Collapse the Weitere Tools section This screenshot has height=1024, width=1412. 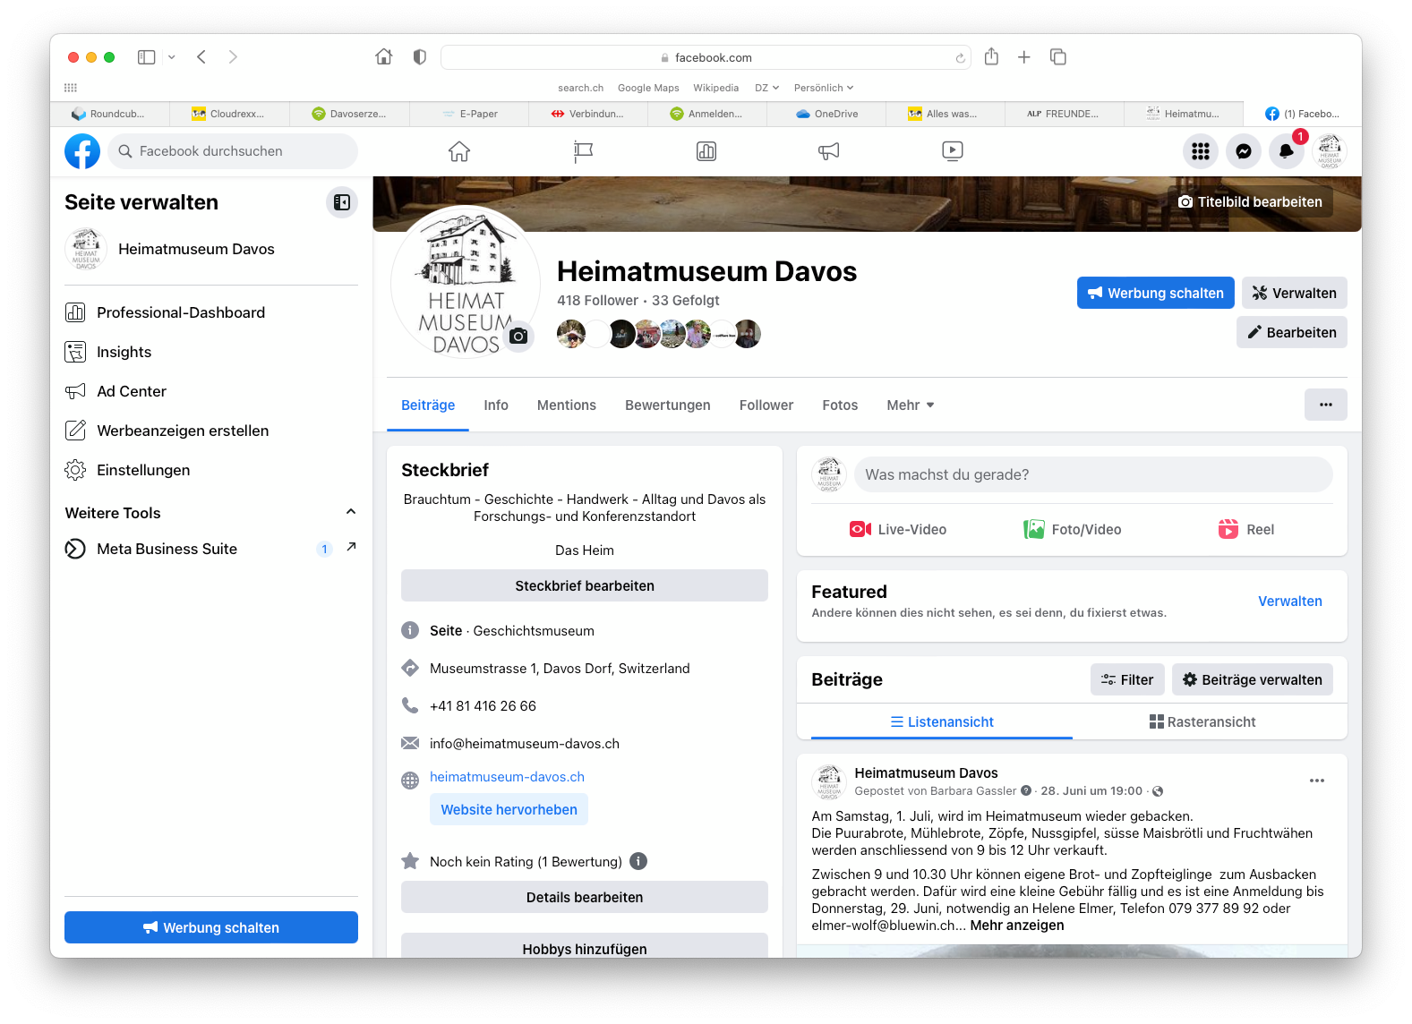tap(351, 512)
